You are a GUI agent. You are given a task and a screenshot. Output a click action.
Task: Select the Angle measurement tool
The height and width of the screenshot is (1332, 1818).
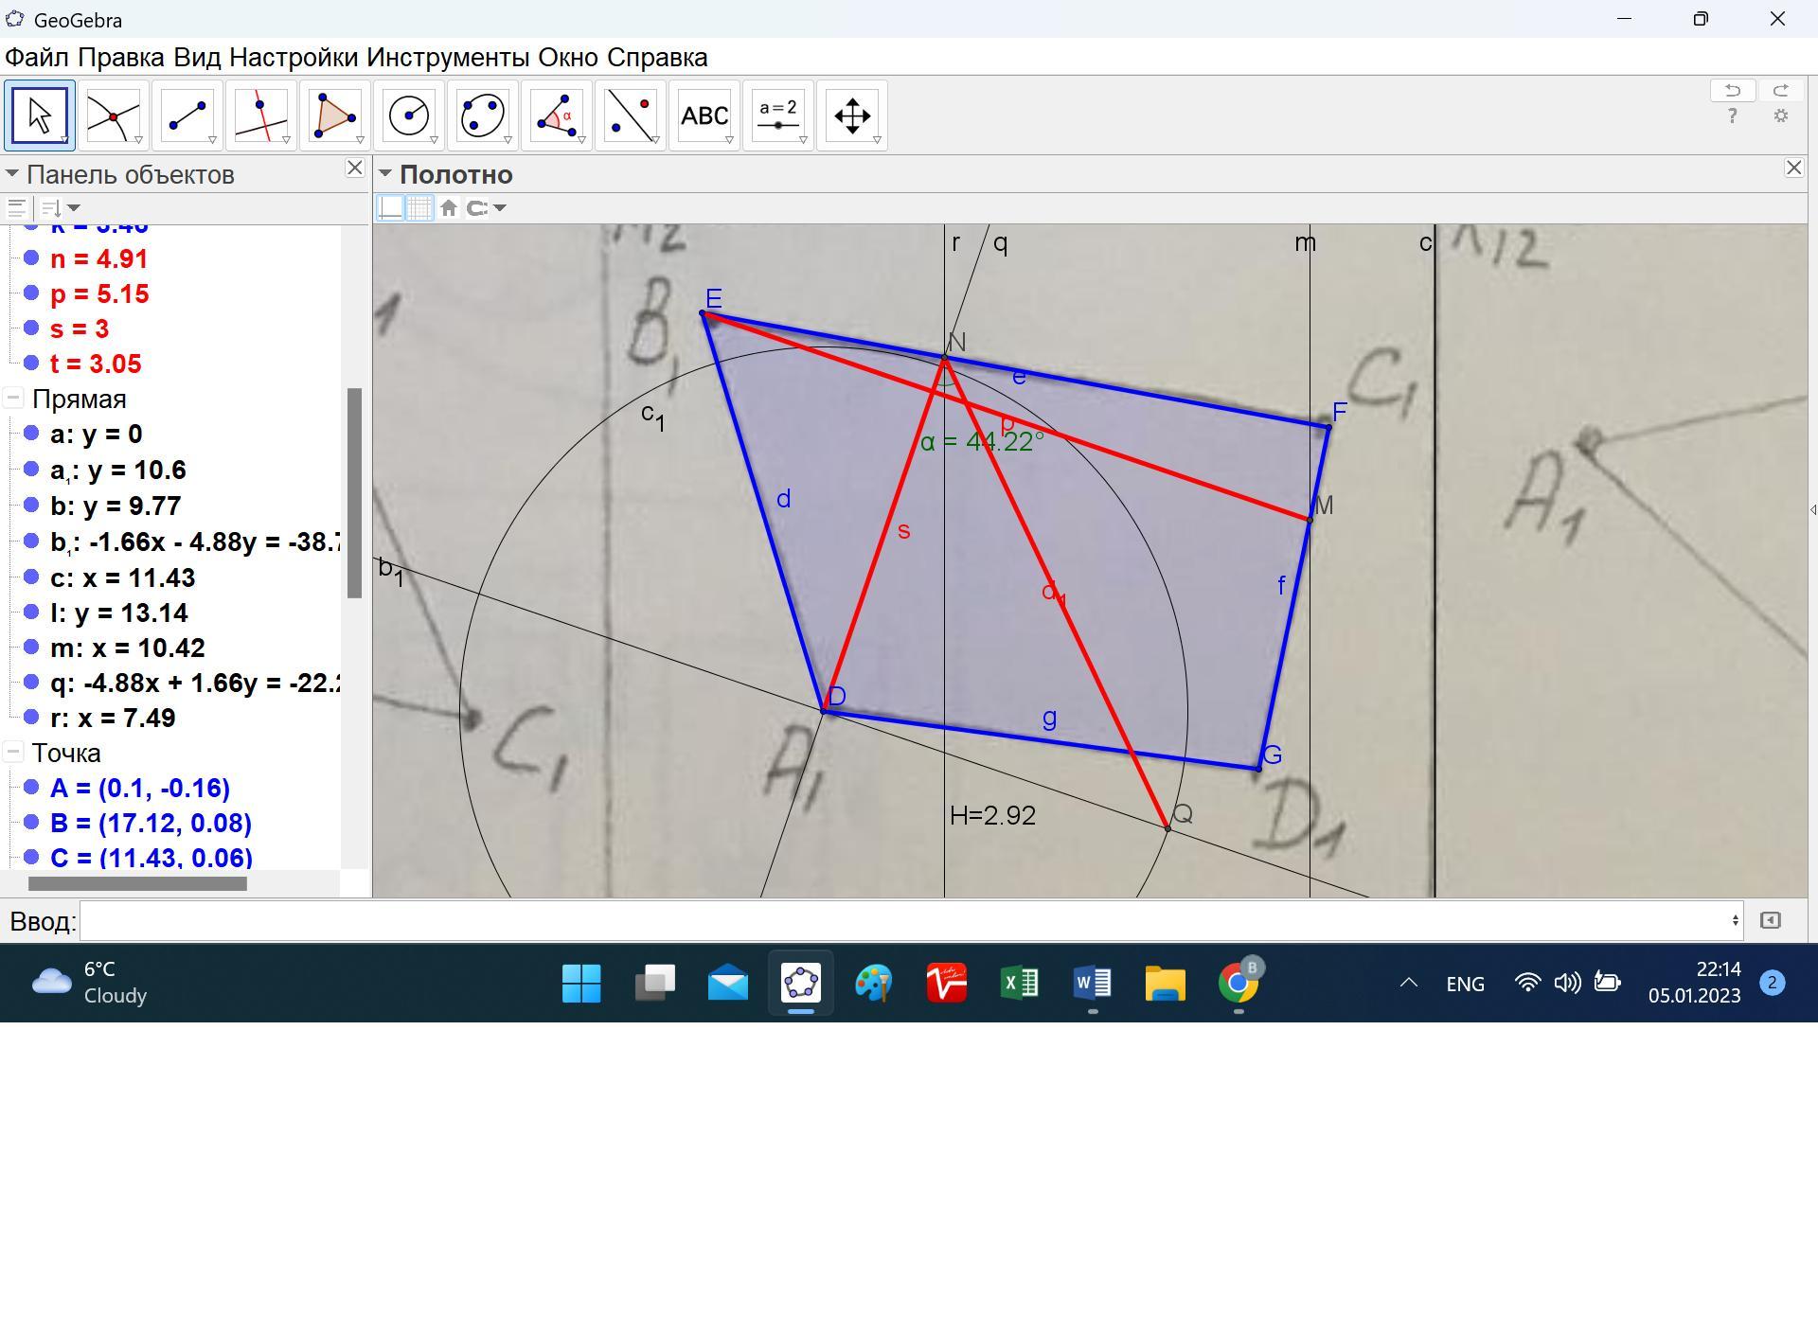[556, 115]
